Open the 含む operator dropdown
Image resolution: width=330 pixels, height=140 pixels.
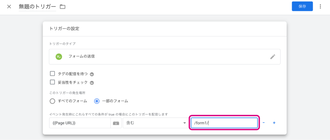coord(156,123)
